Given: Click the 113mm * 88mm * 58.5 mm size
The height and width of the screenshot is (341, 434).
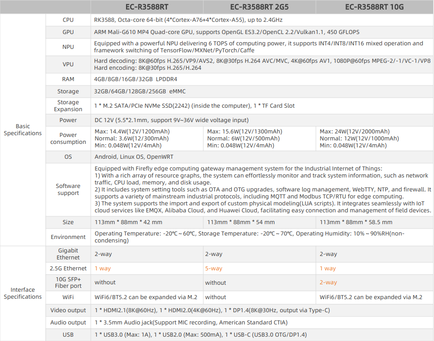Looking at the screenshot, I should (x=356, y=222).
